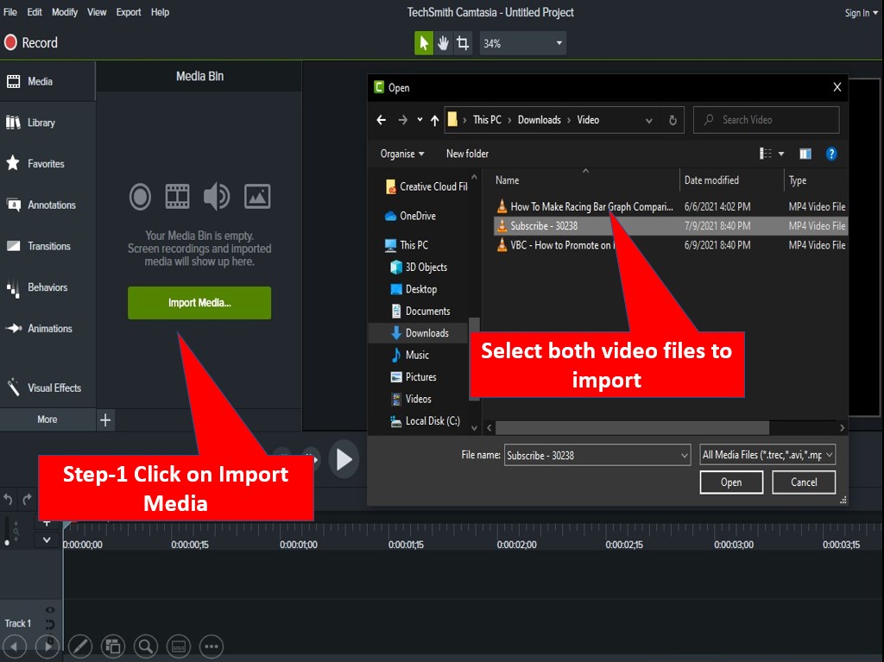Image resolution: width=884 pixels, height=662 pixels.
Task: Select Documents in the navigation tree
Action: tap(420, 312)
